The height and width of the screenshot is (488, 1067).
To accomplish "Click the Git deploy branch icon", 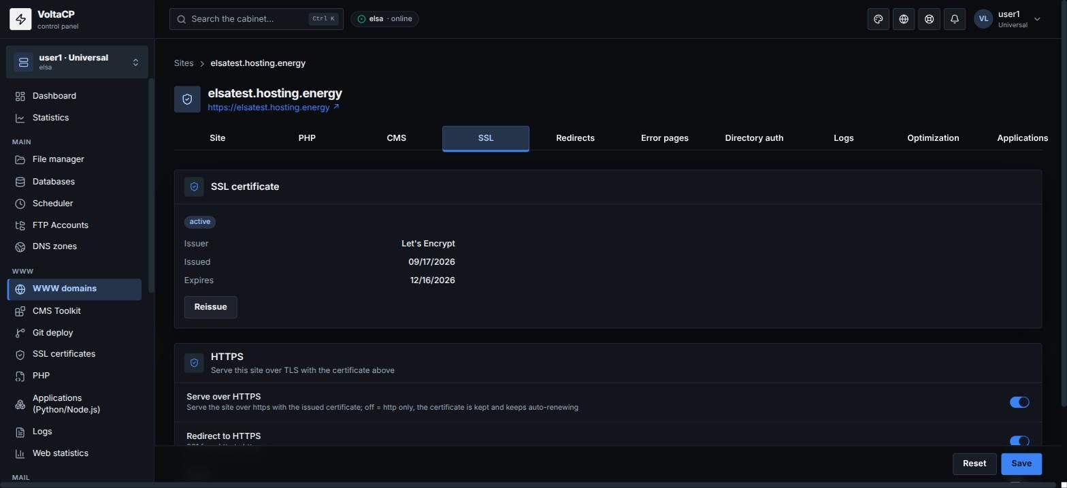I will tap(20, 333).
